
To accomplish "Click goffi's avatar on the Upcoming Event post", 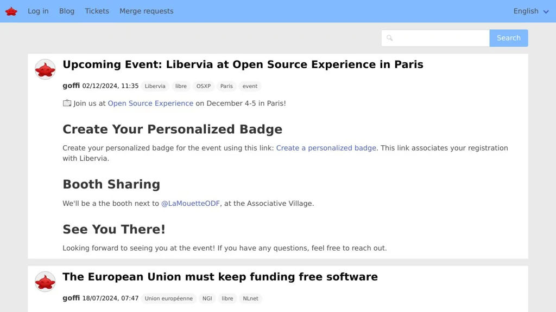I will [45, 69].
